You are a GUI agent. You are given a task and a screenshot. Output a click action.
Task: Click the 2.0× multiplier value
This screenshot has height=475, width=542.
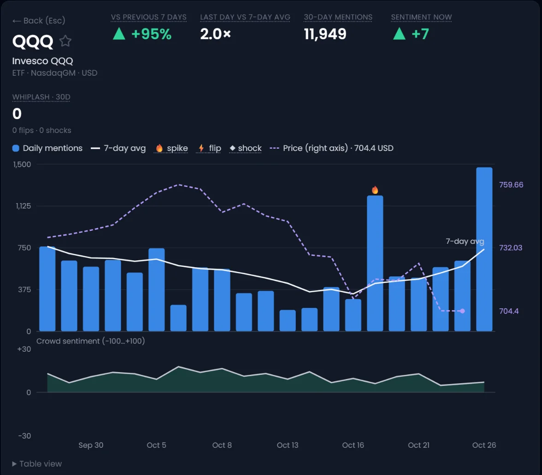[x=215, y=34]
